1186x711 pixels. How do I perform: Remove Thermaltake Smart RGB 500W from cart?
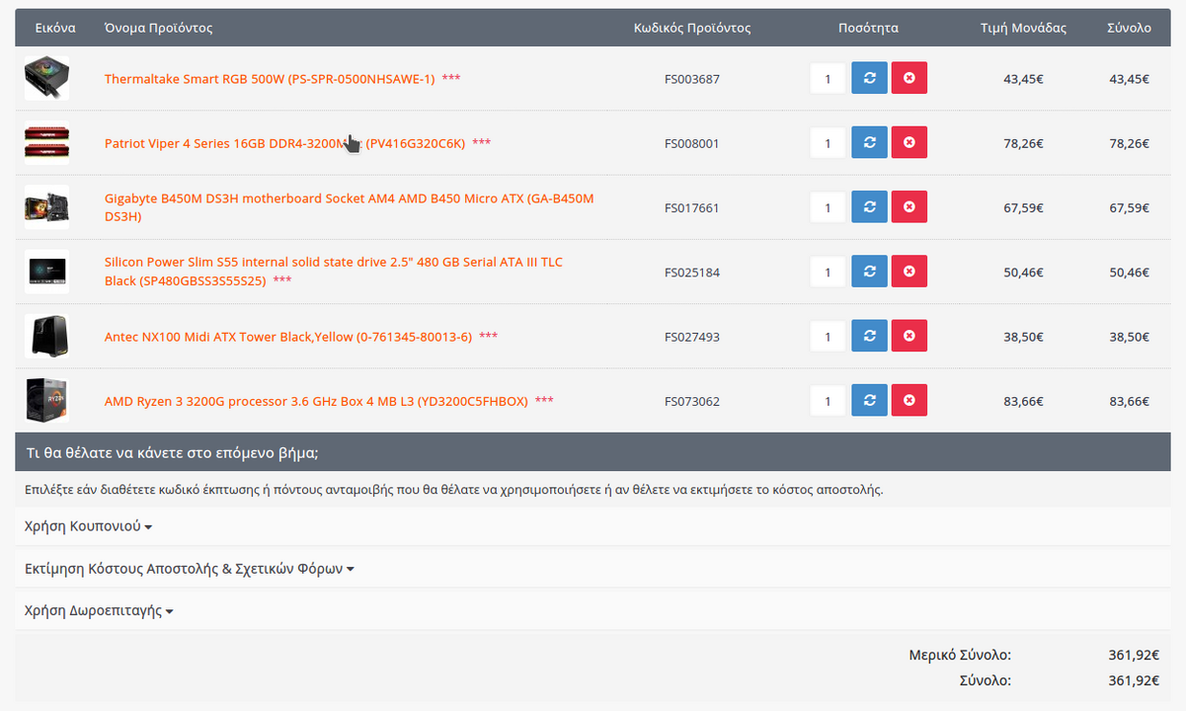tap(909, 78)
